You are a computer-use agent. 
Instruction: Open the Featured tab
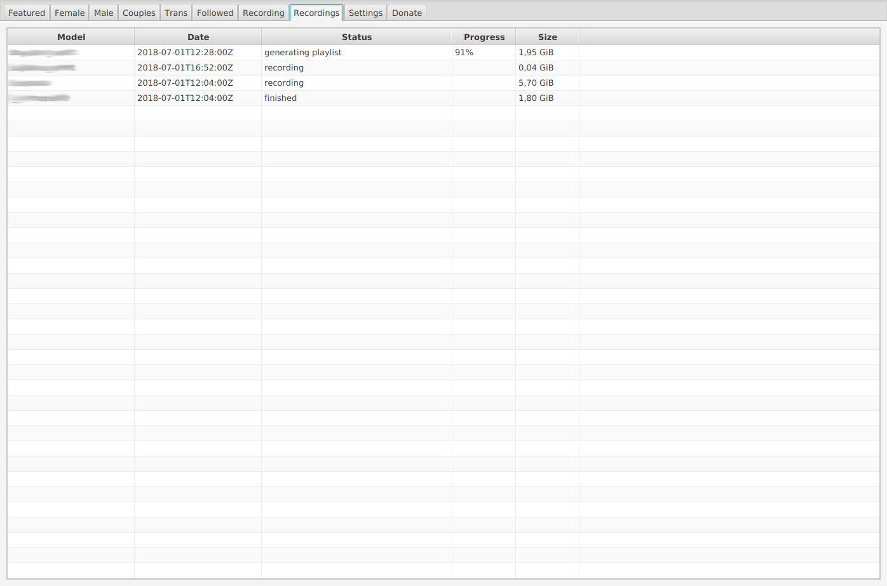click(x=27, y=13)
